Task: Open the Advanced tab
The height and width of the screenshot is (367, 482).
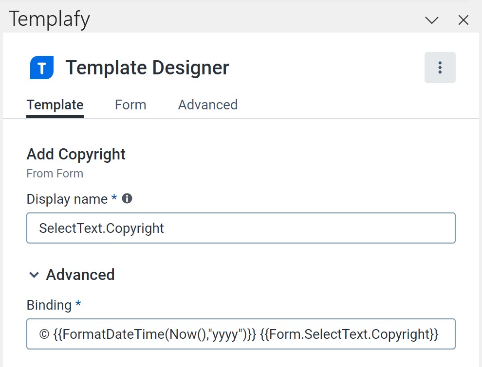Action: (207, 105)
